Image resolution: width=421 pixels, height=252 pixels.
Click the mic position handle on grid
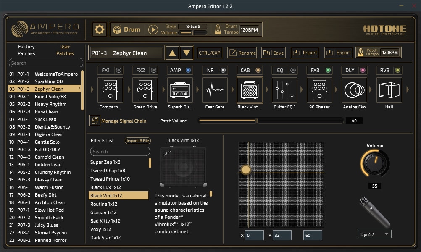click(x=246, y=170)
